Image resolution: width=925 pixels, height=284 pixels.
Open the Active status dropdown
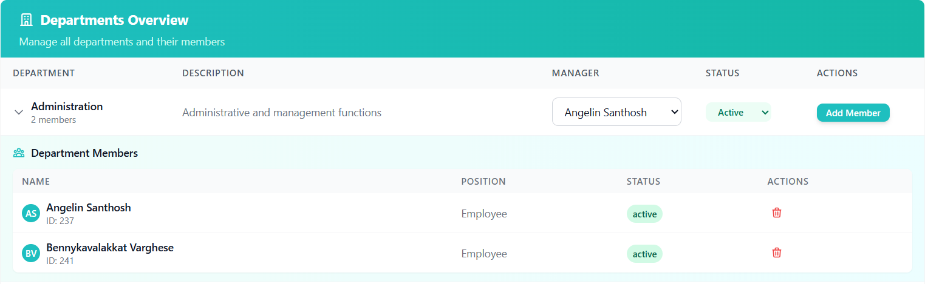[738, 112]
